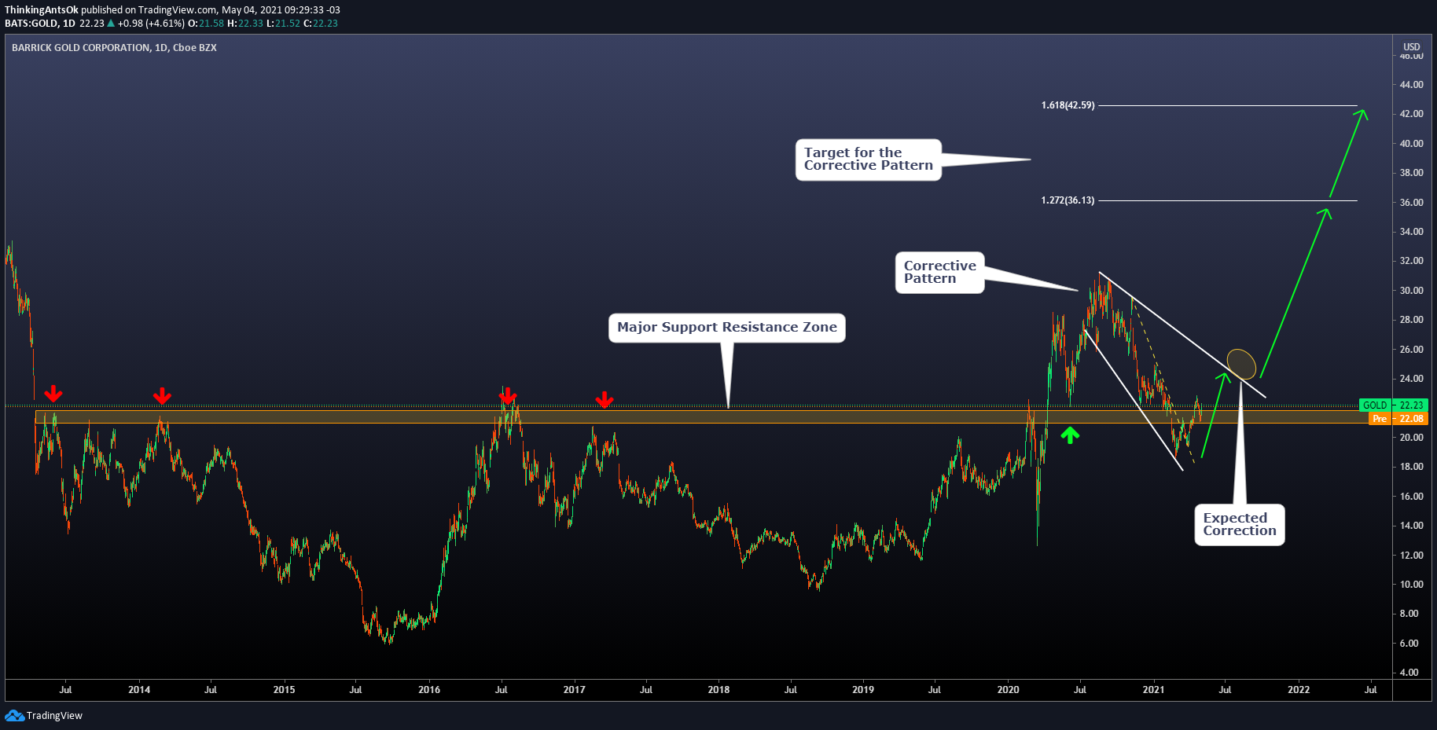
Task: Click the 34.00 price axis label
Action: [x=1411, y=232]
